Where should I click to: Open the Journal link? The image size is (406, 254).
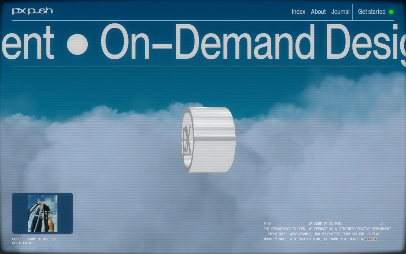pyautogui.click(x=340, y=12)
